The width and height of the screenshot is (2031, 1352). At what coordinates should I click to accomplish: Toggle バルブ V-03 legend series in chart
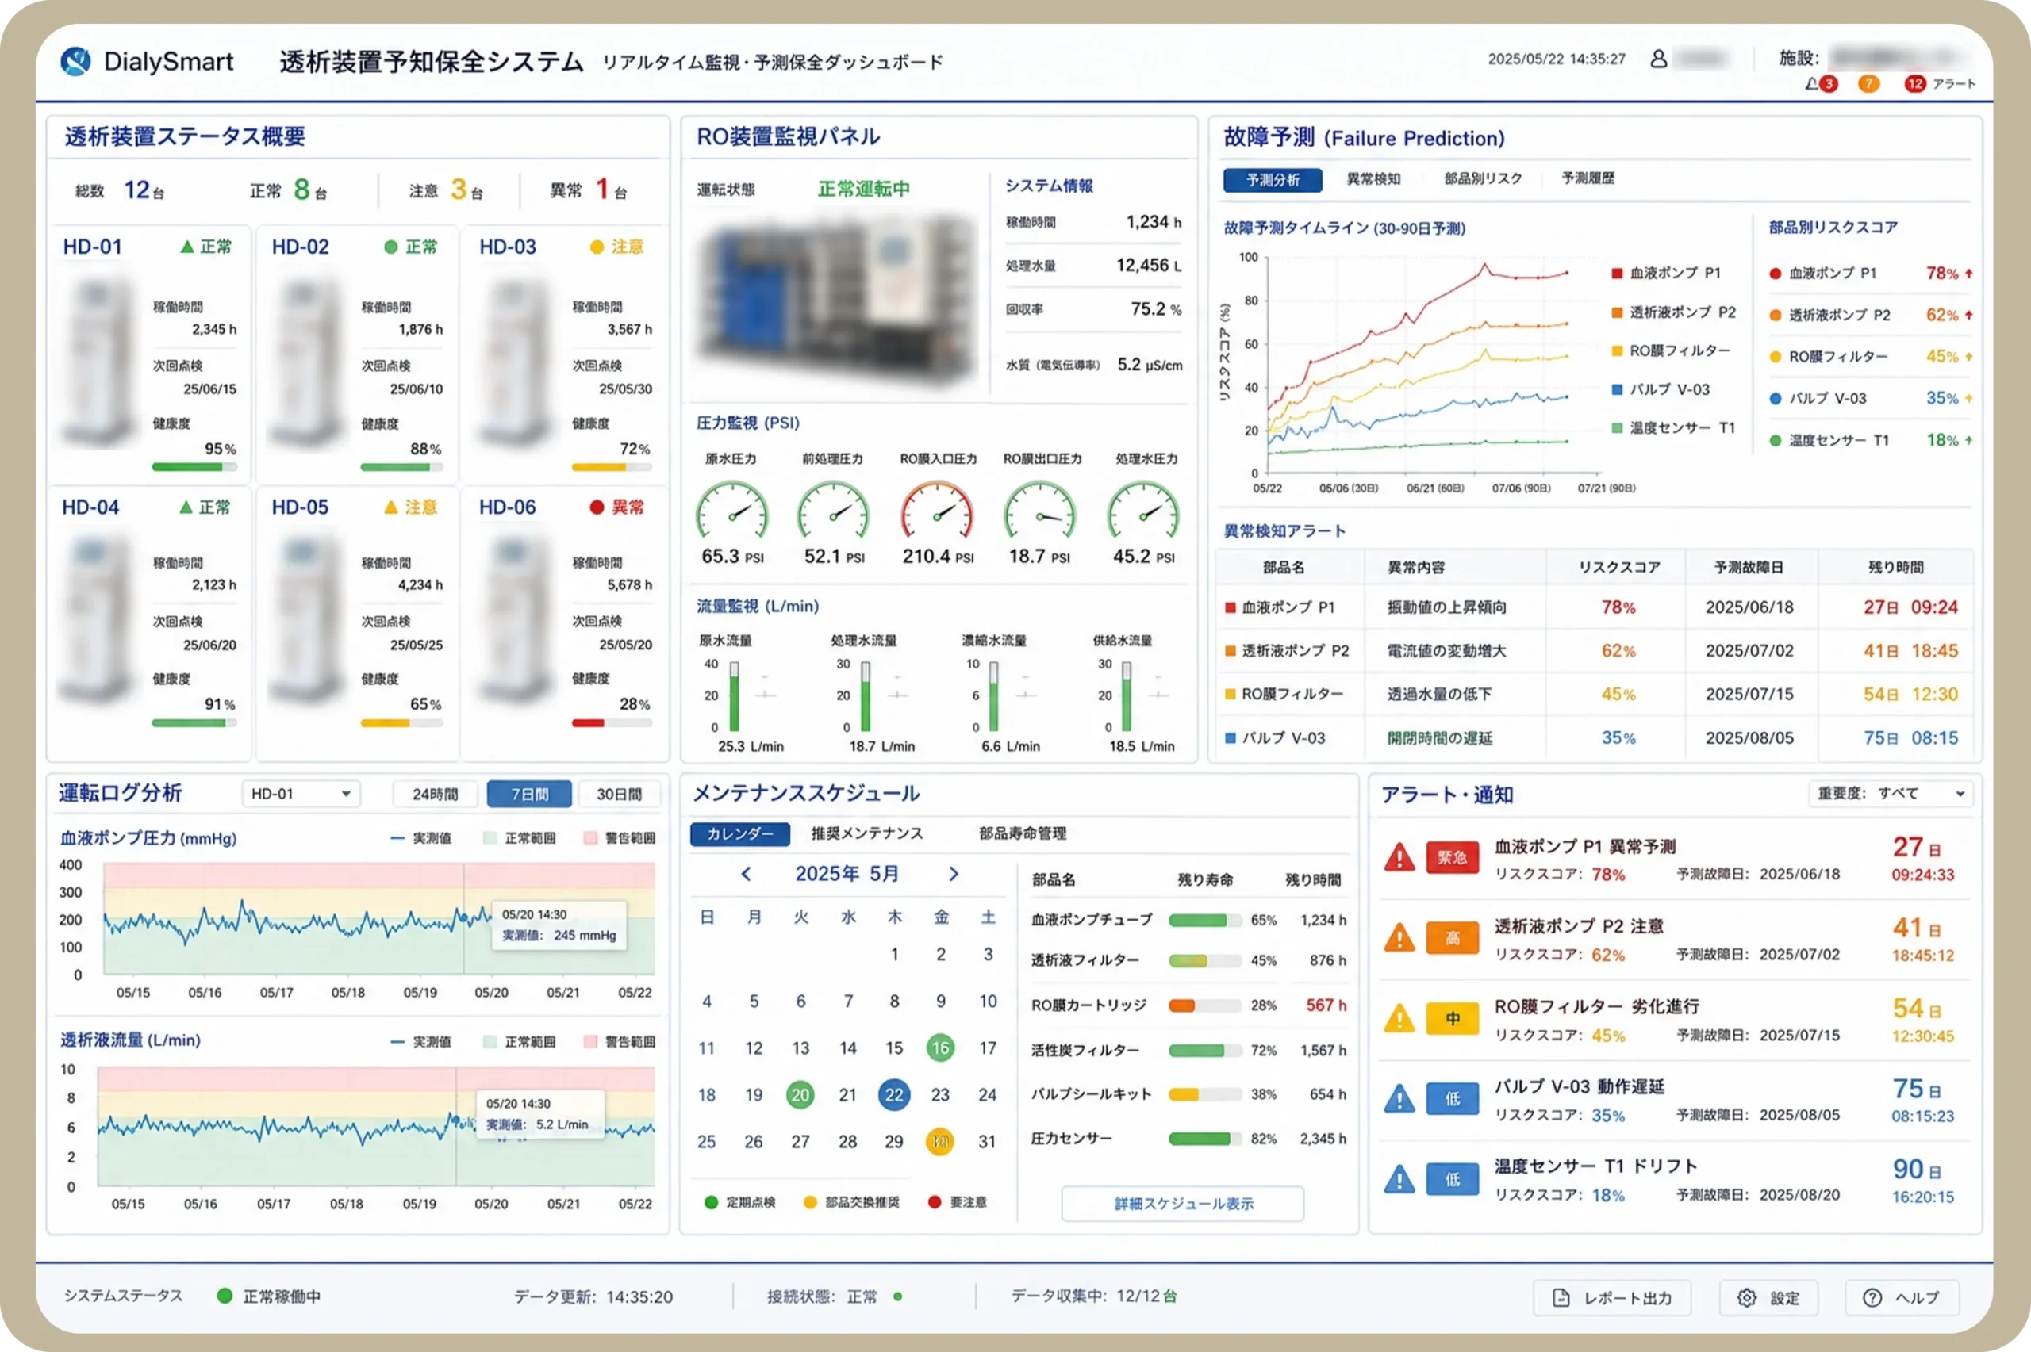click(x=1661, y=389)
